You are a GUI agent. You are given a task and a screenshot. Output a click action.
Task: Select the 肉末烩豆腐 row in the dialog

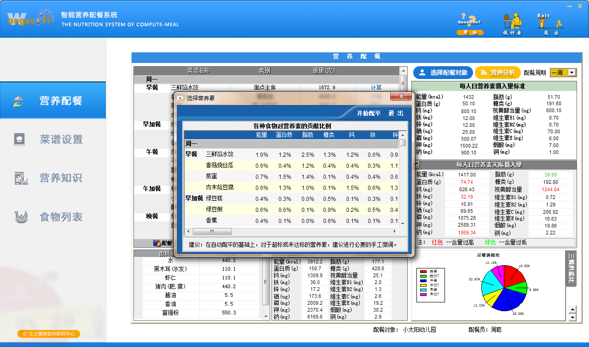click(x=291, y=188)
